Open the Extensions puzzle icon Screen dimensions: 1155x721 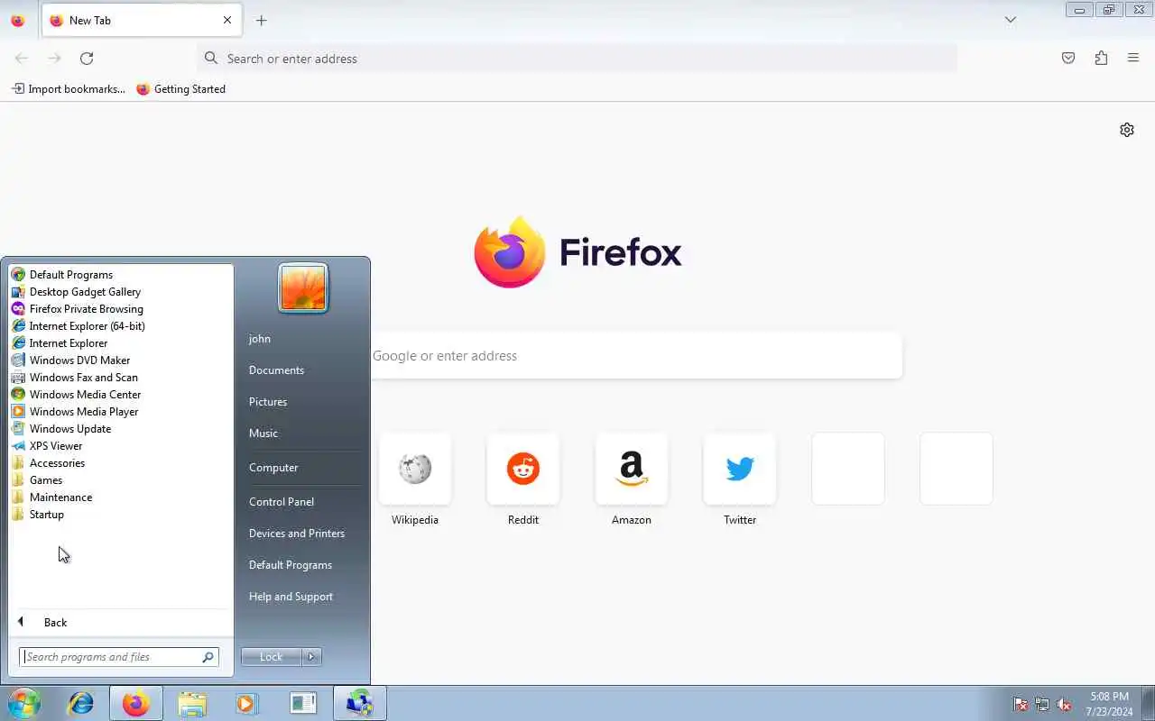(x=1101, y=59)
